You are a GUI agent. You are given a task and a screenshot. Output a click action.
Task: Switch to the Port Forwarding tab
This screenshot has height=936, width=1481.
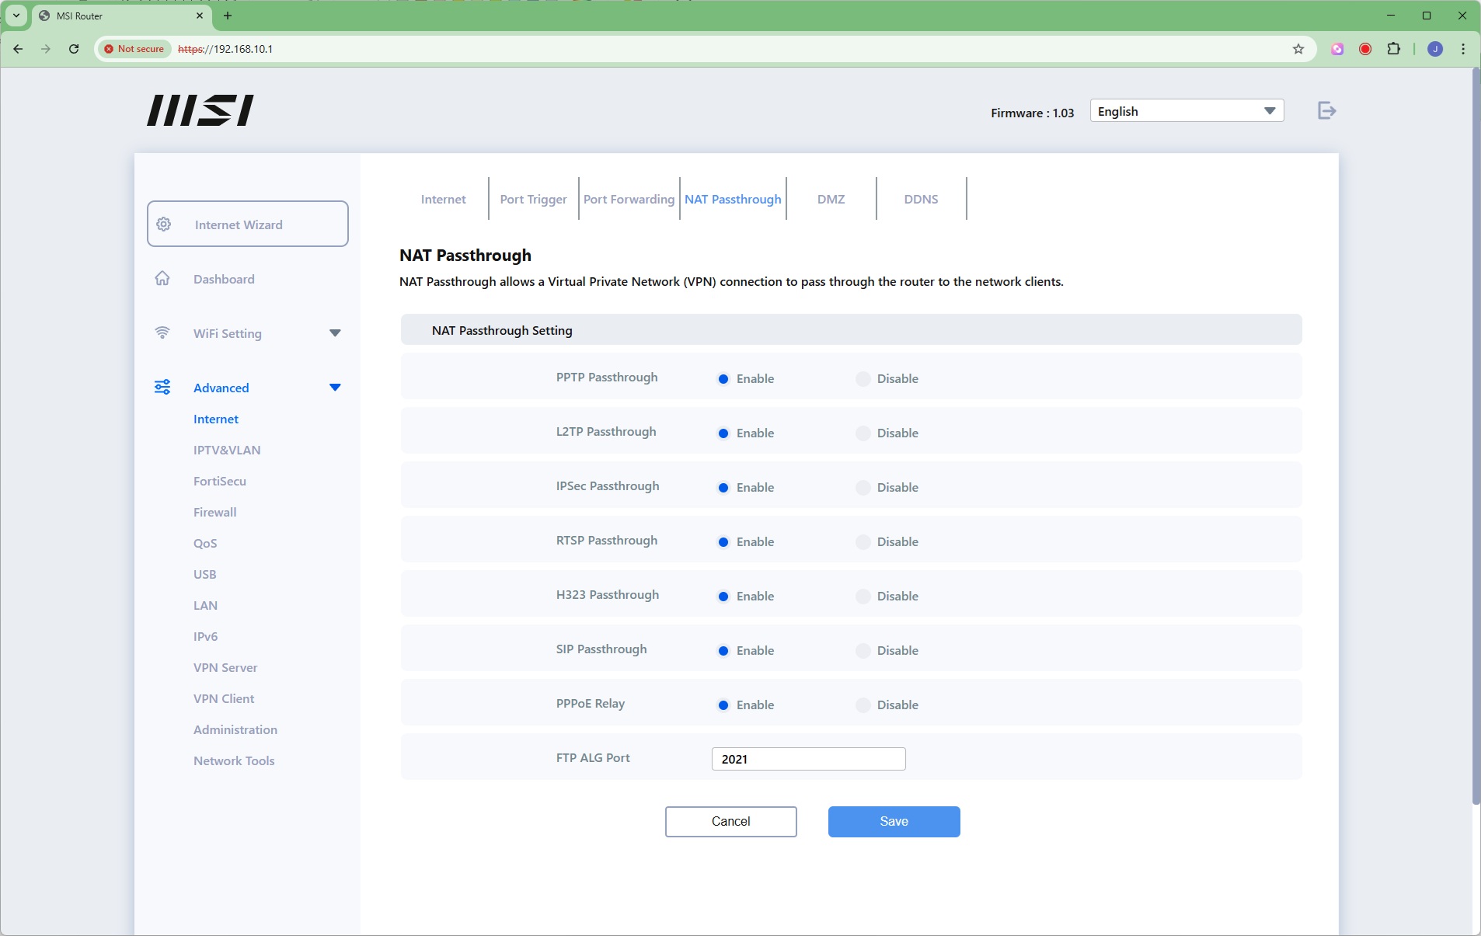click(629, 200)
